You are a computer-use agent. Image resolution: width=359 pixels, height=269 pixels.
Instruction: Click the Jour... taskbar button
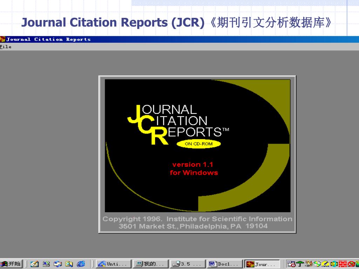pyautogui.click(x=262, y=264)
